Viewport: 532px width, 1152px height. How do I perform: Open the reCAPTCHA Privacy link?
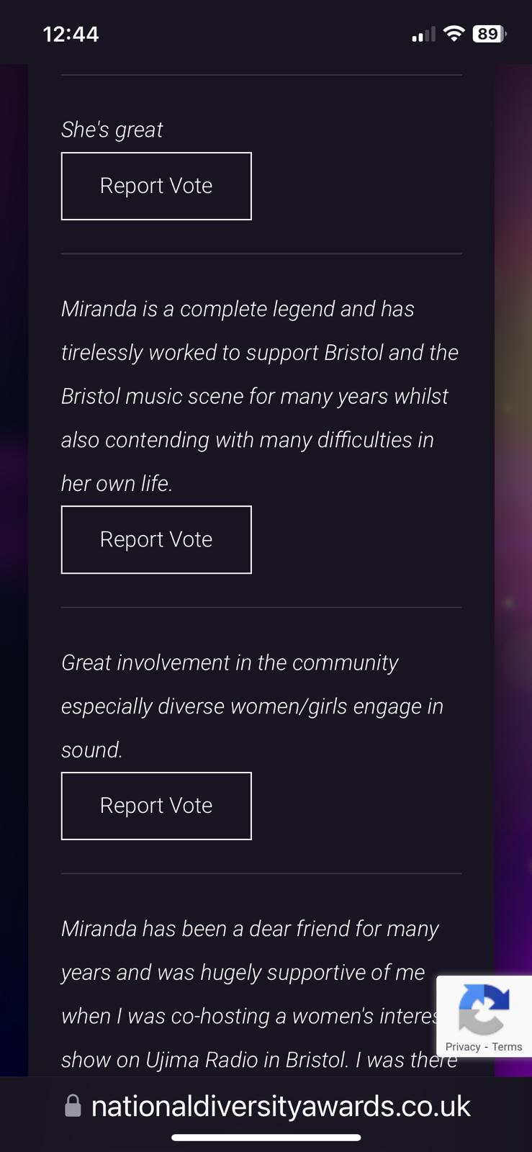(x=463, y=1047)
